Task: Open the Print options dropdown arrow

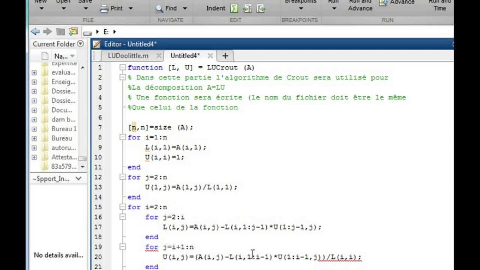Action: [x=130, y=8]
